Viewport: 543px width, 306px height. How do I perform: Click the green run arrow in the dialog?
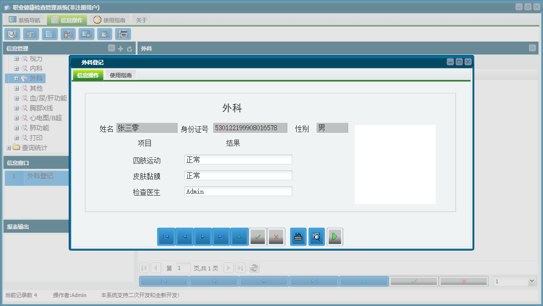334,237
